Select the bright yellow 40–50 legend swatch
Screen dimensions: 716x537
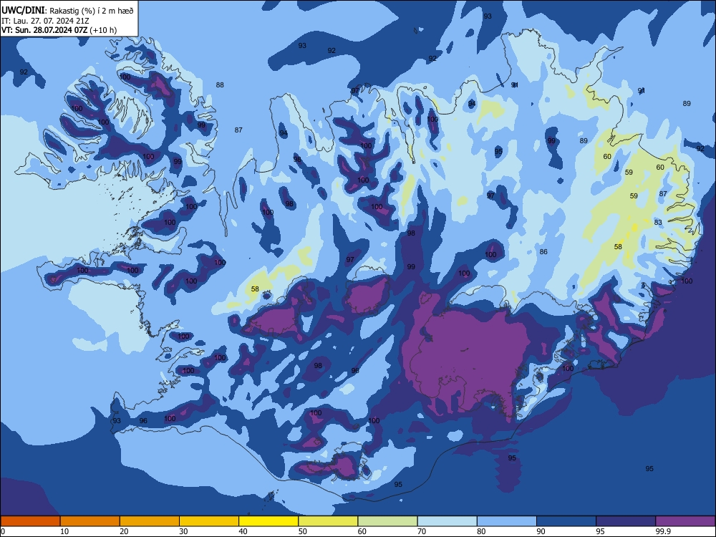[268, 521]
